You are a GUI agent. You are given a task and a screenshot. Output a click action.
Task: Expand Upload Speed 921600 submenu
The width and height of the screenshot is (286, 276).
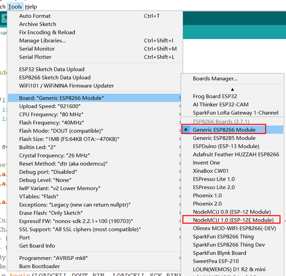coord(95,106)
